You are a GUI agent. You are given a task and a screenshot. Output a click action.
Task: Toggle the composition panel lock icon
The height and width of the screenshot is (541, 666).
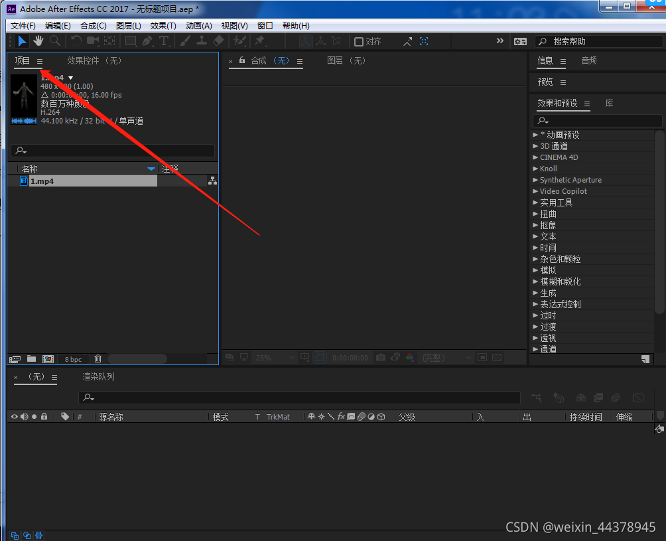pyautogui.click(x=241, y=60)
